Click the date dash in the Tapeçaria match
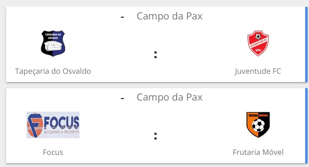309x167 pixels. click(x=122, y=17)
